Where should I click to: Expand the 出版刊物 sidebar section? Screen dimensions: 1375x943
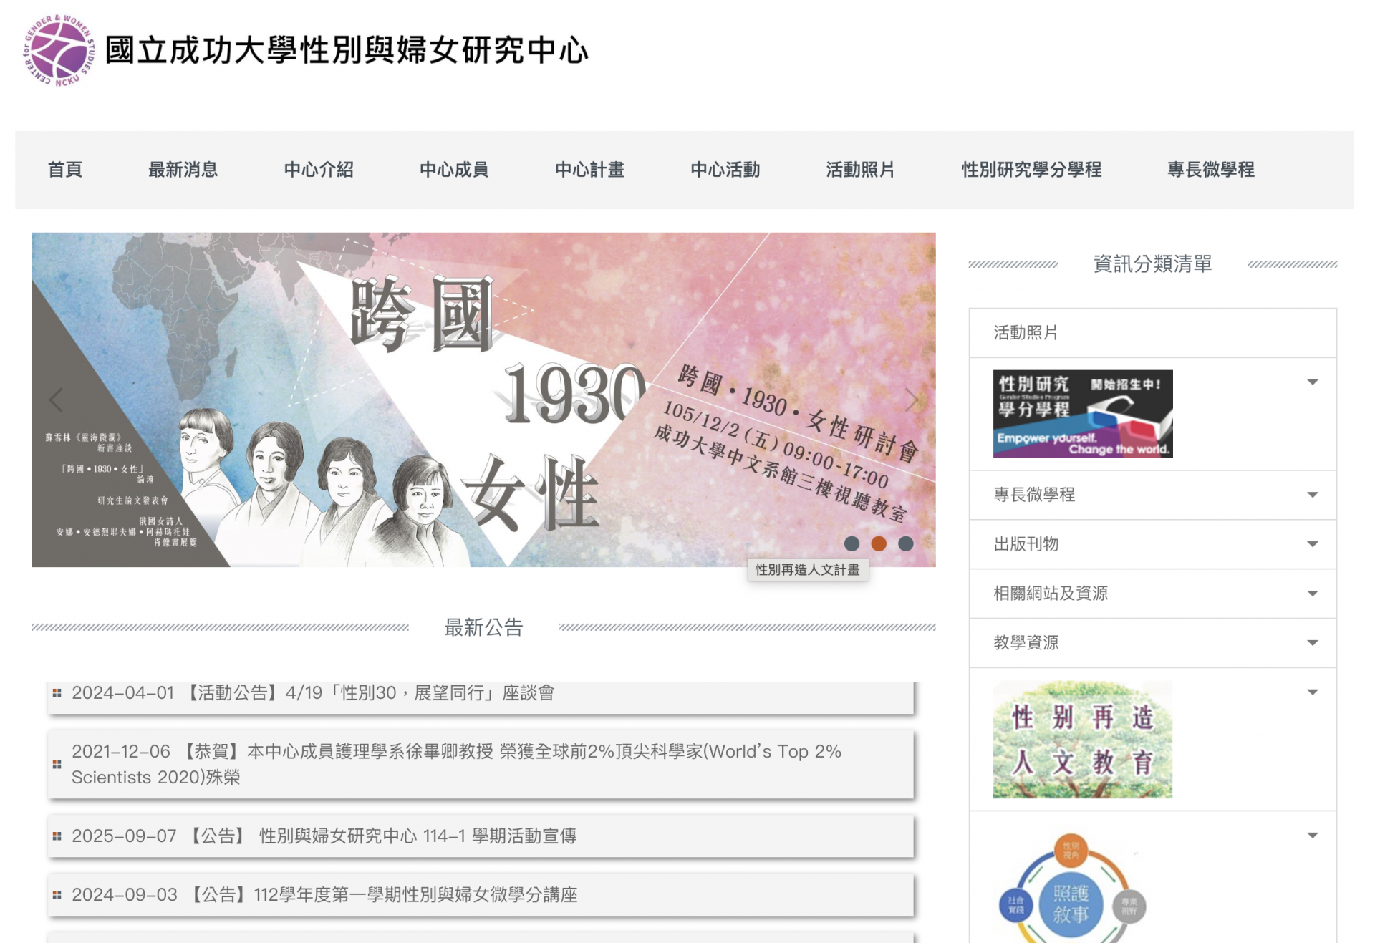[x=1152, y=544]
